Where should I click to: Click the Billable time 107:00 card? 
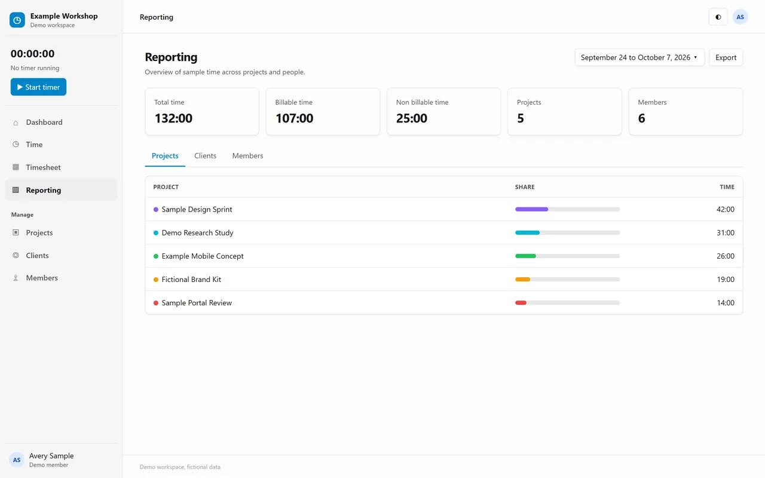point(323,112)
